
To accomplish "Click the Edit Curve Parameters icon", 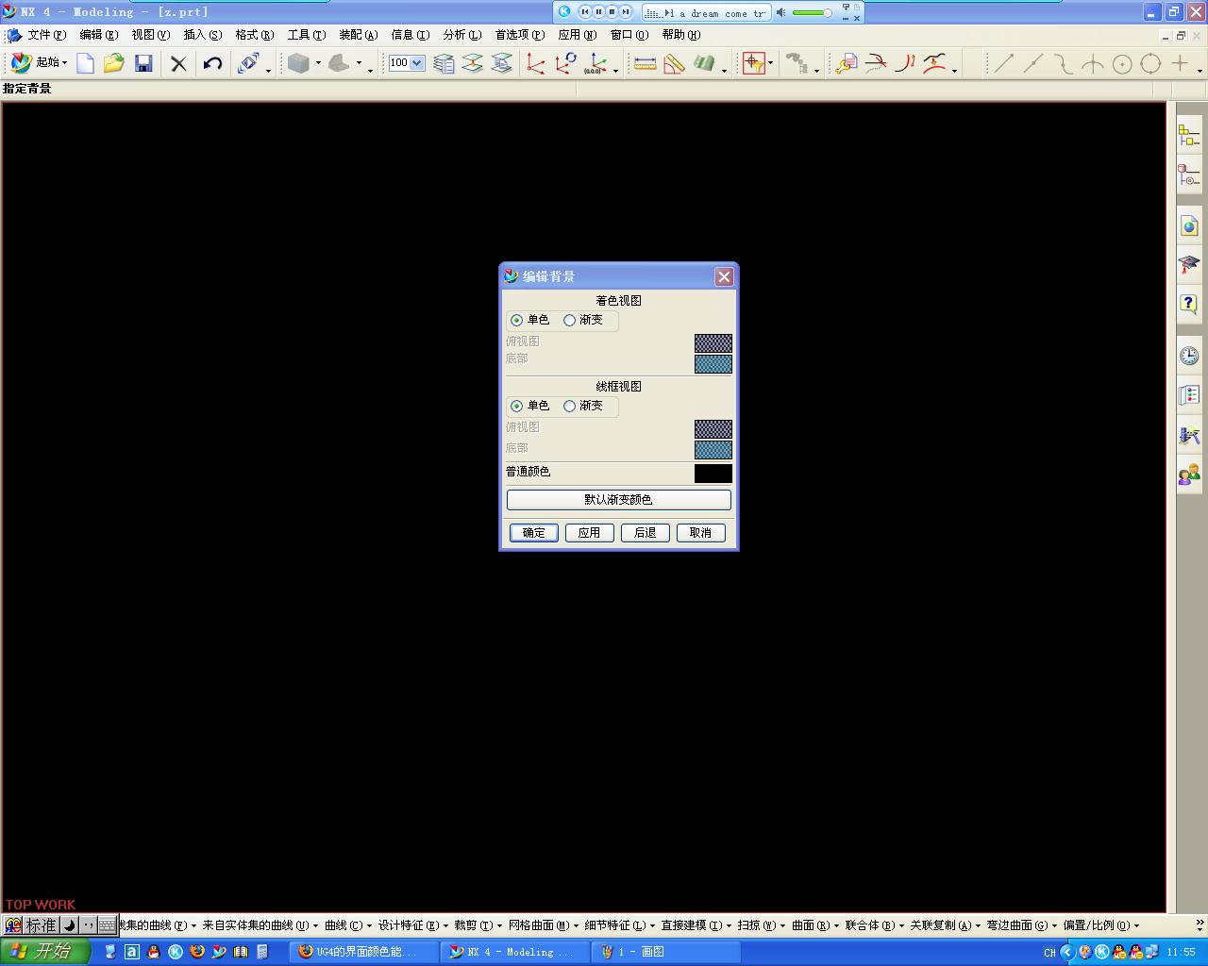I will pos(847,63).
